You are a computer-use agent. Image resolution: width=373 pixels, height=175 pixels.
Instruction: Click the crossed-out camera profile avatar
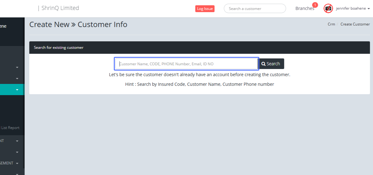coord(328,8)
